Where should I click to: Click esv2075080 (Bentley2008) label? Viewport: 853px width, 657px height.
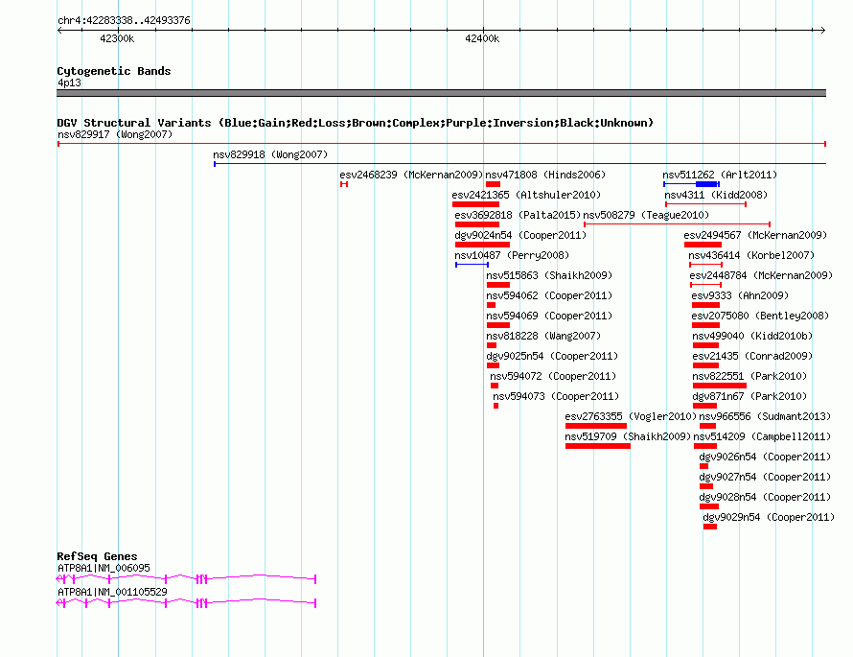click(x=760, y=316)
